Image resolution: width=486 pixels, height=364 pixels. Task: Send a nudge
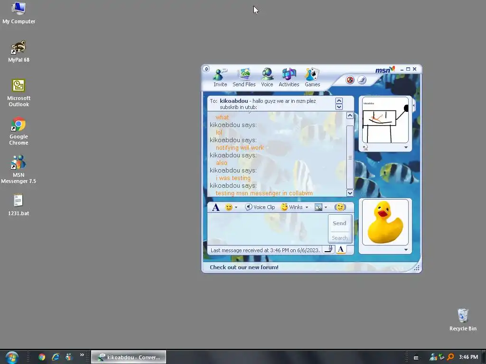[340, 207]
